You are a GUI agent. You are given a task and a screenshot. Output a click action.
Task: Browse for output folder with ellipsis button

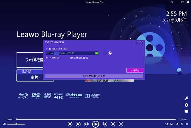pos(104,53)
